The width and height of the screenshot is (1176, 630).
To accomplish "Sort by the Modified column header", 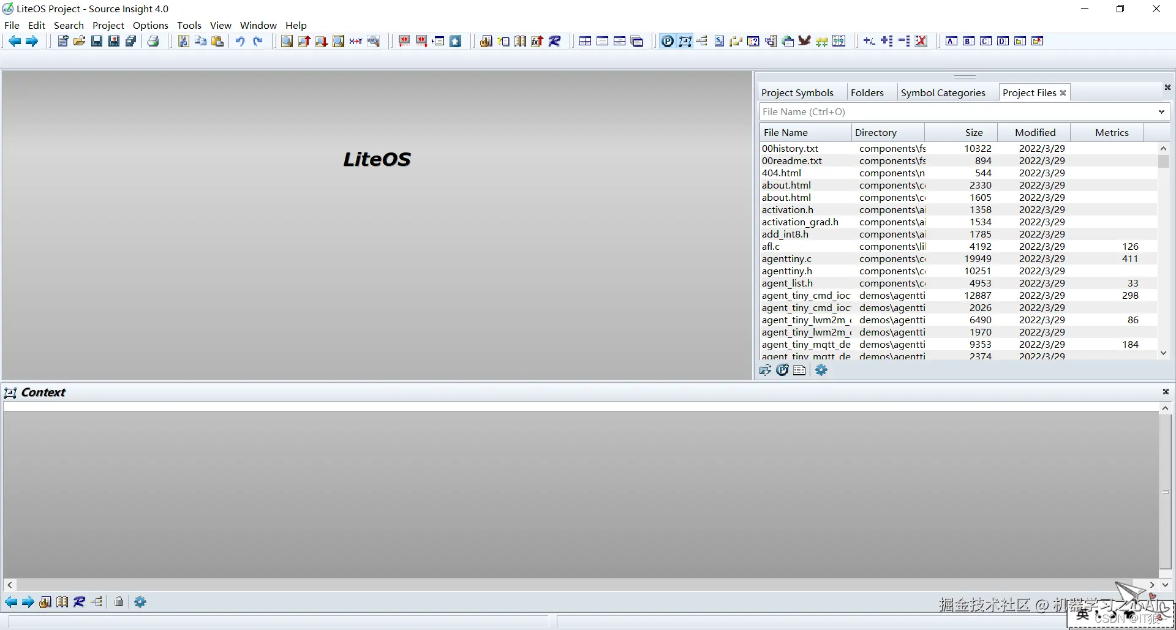I will click(1035, 132).
